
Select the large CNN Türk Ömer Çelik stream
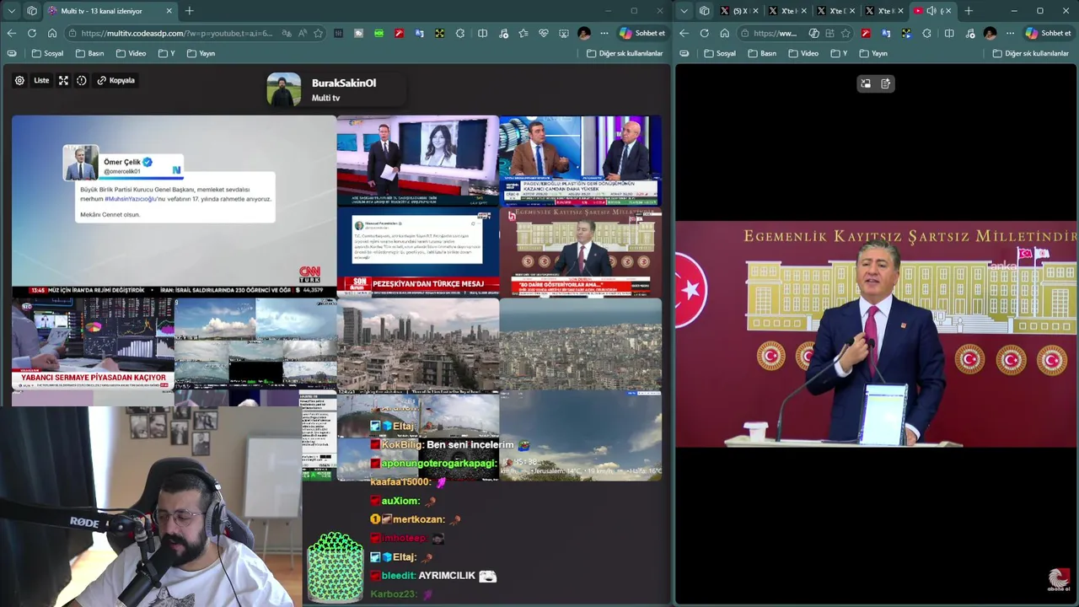174,205
